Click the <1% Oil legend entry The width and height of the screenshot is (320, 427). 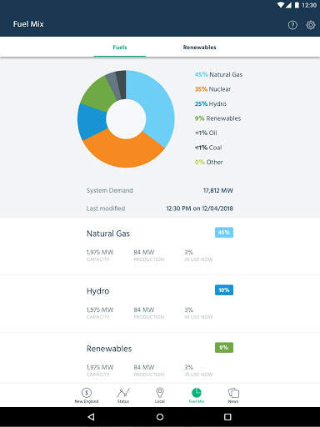tap(206, 133)
